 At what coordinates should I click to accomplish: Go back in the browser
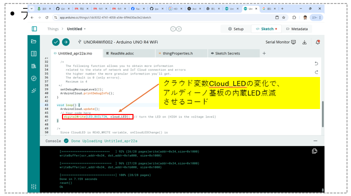pyautogui.click(x=32, y=17)
